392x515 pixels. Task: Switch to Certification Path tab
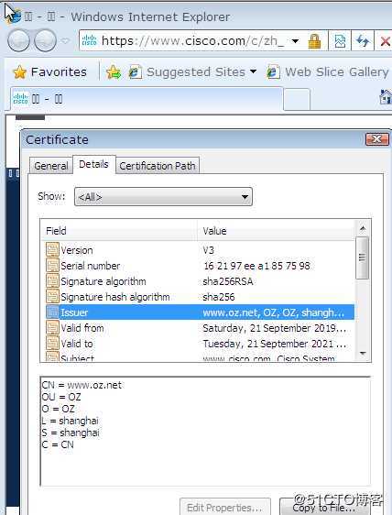[158, 166]
